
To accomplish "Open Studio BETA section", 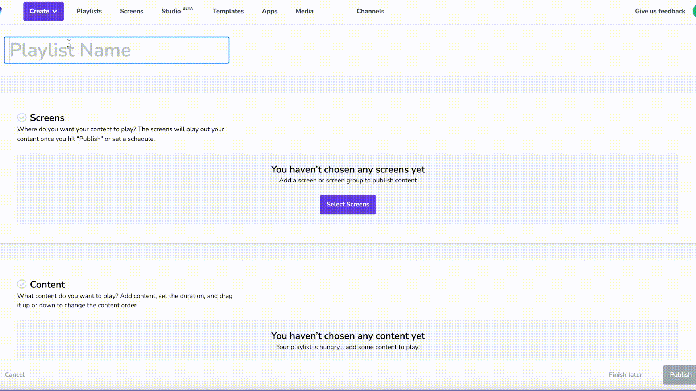I will pos(177,11).
